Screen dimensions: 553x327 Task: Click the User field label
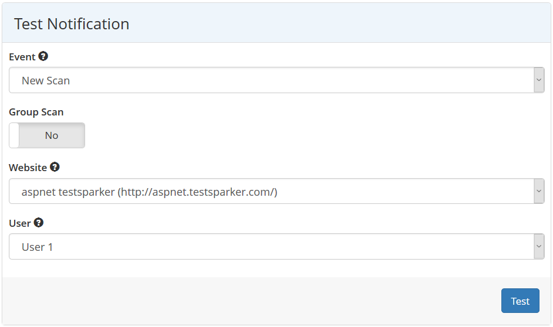20,223
